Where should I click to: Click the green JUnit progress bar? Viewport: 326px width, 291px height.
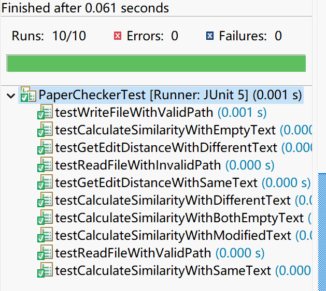(x=156, y=63)
